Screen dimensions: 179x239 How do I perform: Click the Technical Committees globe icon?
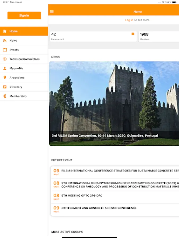(5, 59)
